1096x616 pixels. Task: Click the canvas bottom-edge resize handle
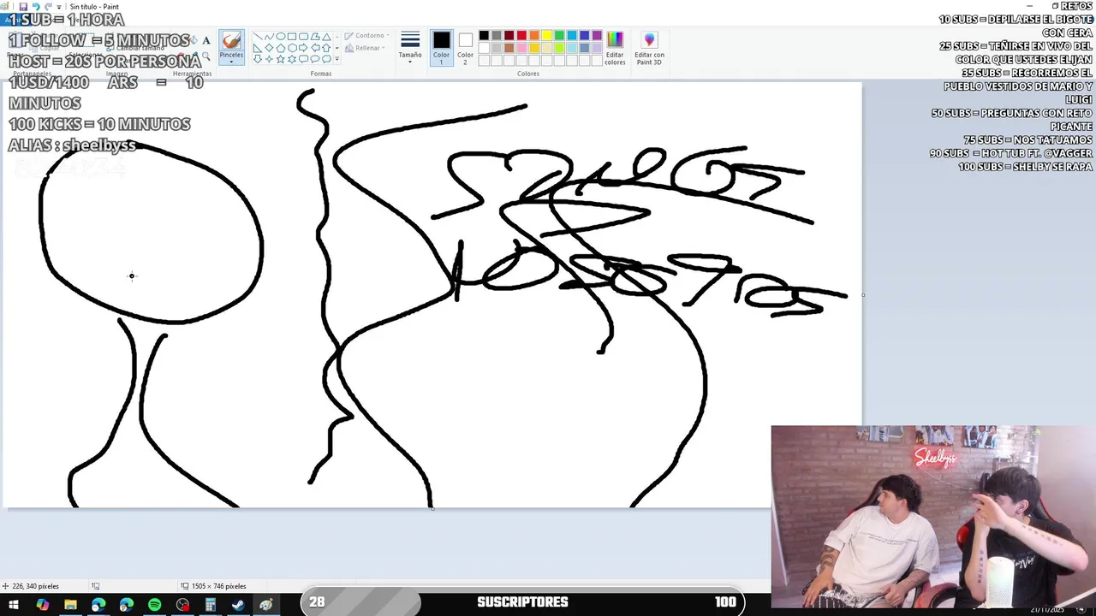(432, 509)
